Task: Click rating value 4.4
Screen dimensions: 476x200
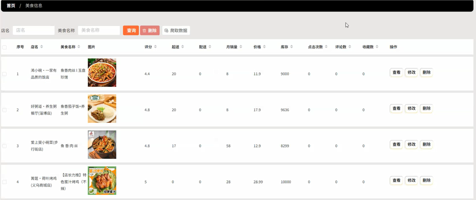Action: 147,74
